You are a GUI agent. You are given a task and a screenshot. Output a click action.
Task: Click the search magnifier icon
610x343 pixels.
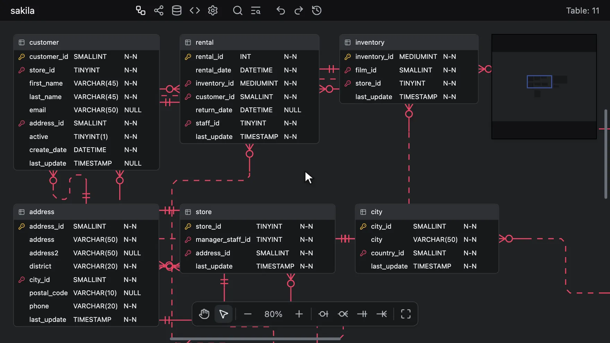coord(237,10)
